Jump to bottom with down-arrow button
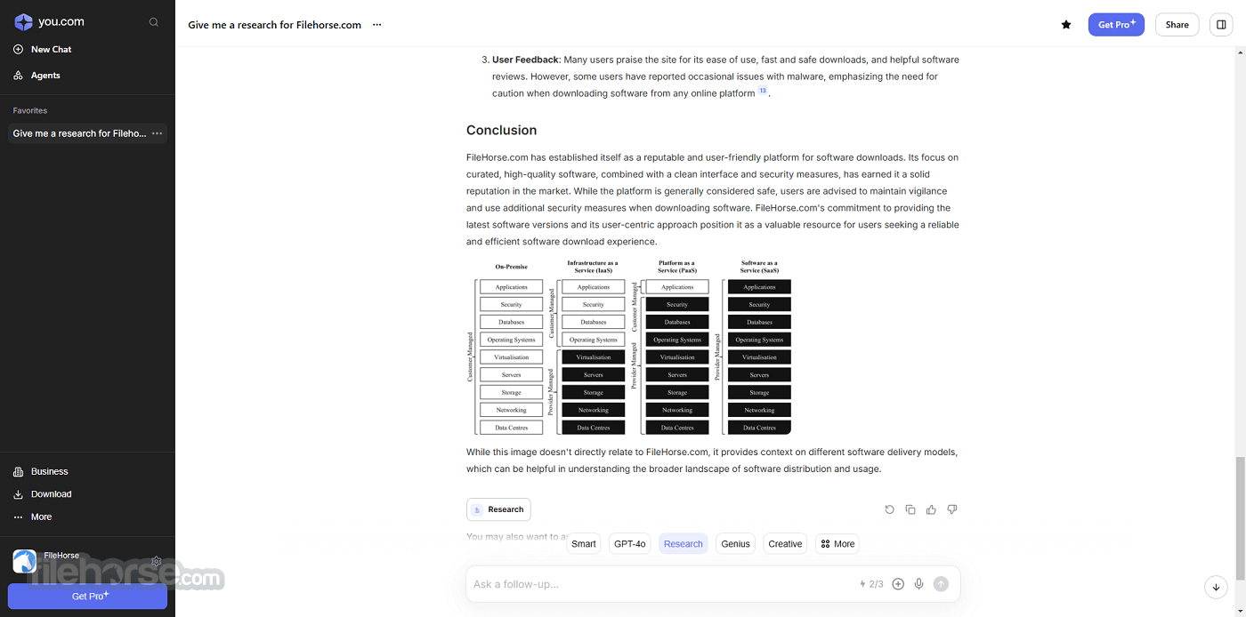This screenshot has width=1246, height=617. (1216, 587)
